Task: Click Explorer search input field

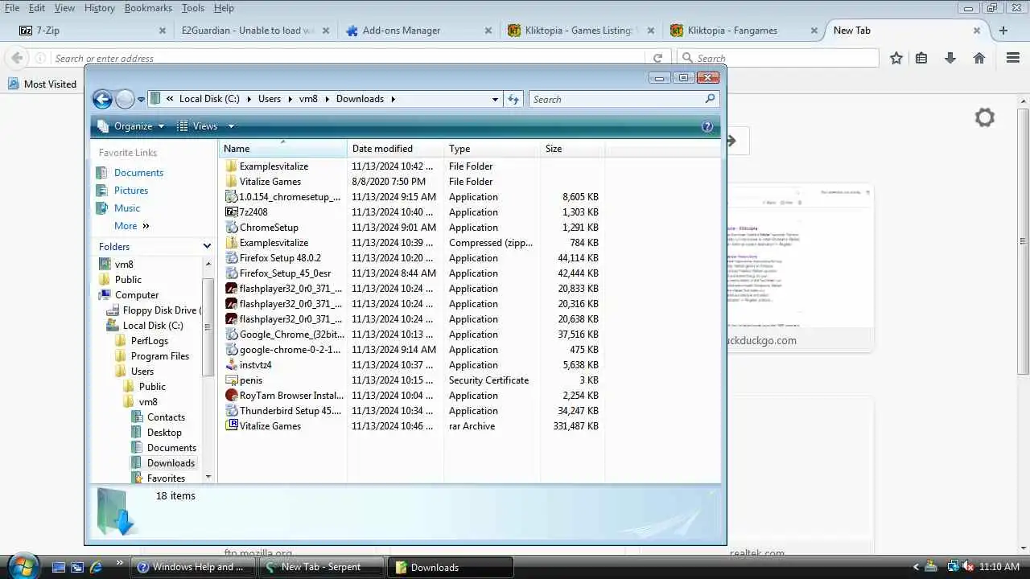Action: (x=624, y=99)
